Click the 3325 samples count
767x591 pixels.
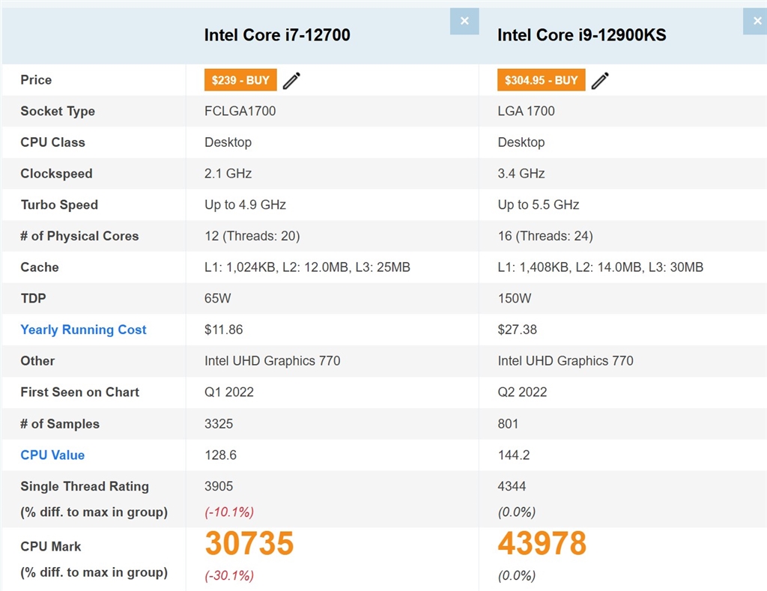(219, 424)
